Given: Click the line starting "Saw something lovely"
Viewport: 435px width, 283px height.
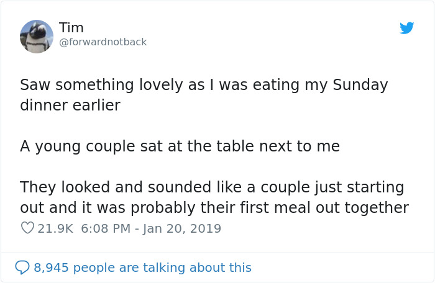Looking at the screenshot, I should 204,85.
